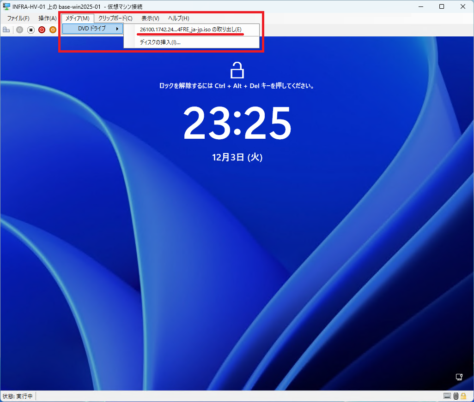Close the virtual machine connection window

463,6
